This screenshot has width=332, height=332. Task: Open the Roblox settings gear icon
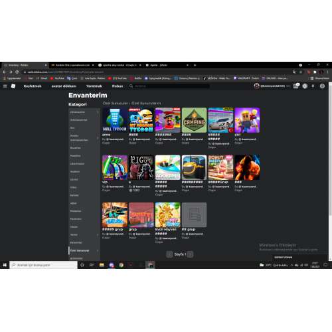322,86
